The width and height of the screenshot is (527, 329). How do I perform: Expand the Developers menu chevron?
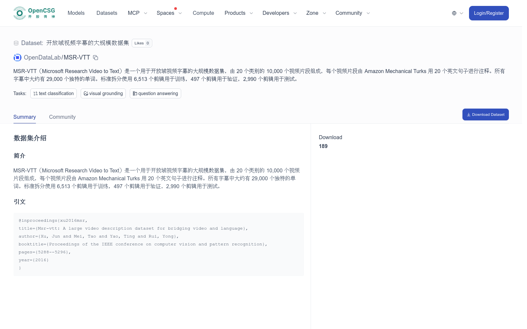coord(295,13)
